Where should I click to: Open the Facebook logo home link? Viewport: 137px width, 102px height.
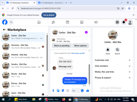point(5,22)
